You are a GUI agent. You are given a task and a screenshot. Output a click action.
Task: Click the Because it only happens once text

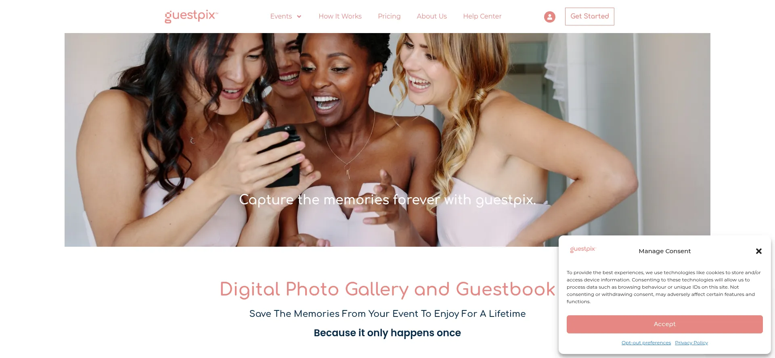click(387, 333)
